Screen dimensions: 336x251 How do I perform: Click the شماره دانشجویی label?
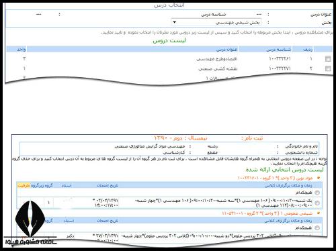click(x=302, y=152)
